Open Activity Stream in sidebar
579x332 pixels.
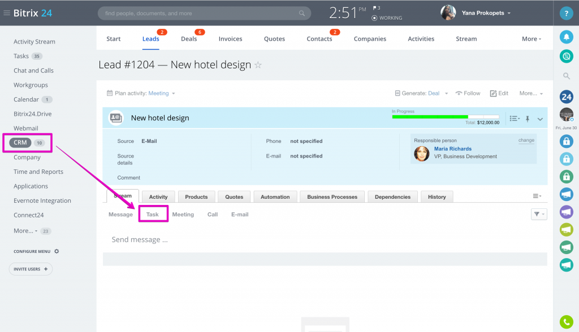coord(34,42)
